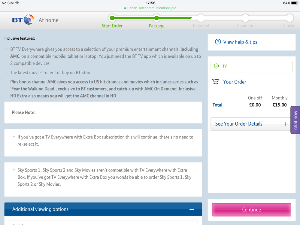Tap the help question mark icon
The width and height of the screenshot is (300, 225).
(x=218, y=42)
